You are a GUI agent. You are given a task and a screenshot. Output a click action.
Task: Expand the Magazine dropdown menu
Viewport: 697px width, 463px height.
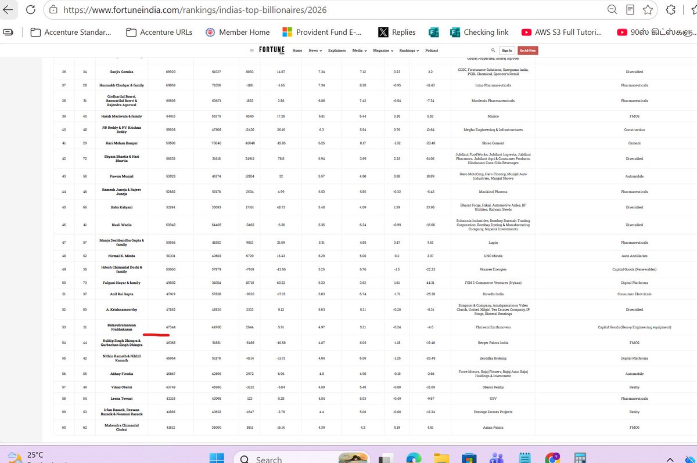pos(383,50)
